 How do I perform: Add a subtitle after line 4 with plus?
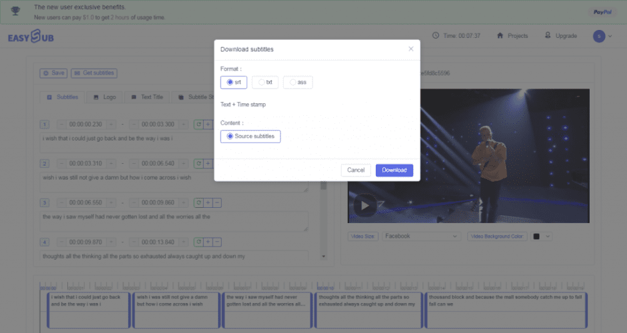(208, 242)
